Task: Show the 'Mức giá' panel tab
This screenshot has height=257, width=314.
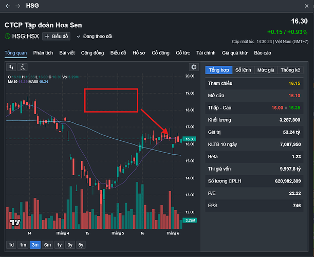Action: 266,70
